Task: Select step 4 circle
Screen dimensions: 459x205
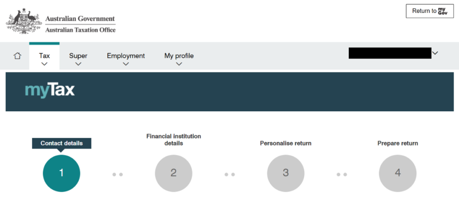Action: click(x=398, y=173)
